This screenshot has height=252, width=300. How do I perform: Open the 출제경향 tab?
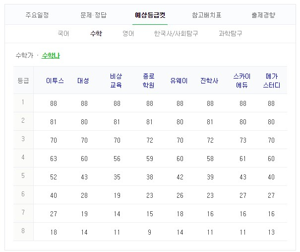click(x=263, y=15)
